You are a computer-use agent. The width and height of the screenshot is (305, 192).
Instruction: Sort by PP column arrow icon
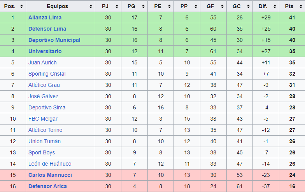coord(196,6)
